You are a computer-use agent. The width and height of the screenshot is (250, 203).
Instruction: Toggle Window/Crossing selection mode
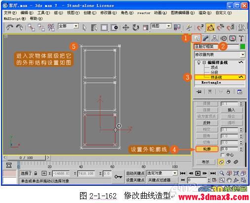(114, 28)
